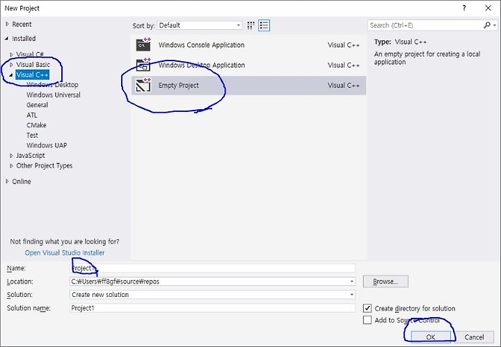This screenshot has width=501, height=347.
Task: Select the Test category
Action: coord(32,136)
